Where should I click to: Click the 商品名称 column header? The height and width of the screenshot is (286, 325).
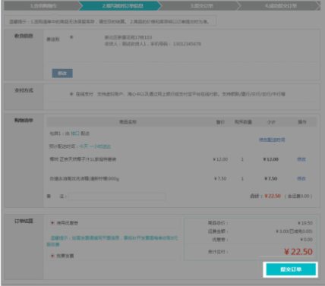128,122
